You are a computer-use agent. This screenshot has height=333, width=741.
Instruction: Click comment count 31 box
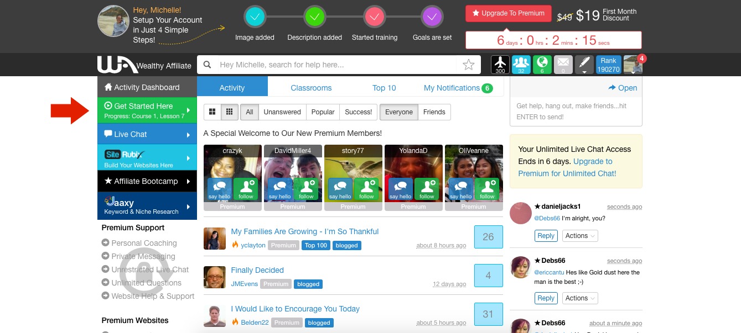488,314
